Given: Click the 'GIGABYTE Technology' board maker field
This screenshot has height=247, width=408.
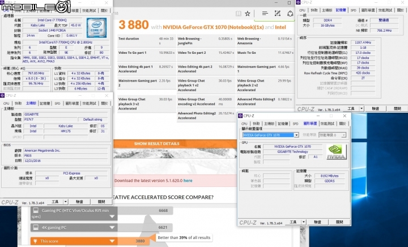Looking at the screenshot, I should pyautogui.click(x=292, y=152).
